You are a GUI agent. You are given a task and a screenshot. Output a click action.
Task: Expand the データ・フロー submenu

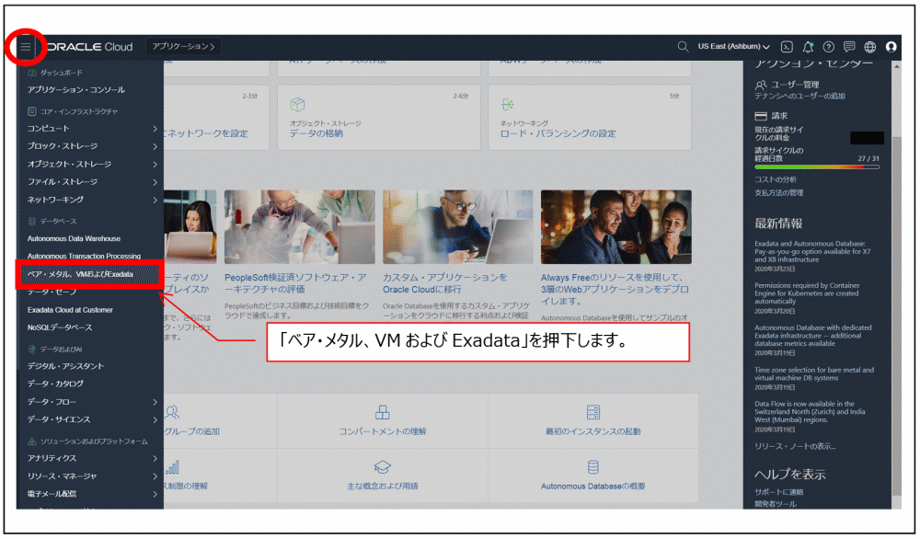point(92,402)
